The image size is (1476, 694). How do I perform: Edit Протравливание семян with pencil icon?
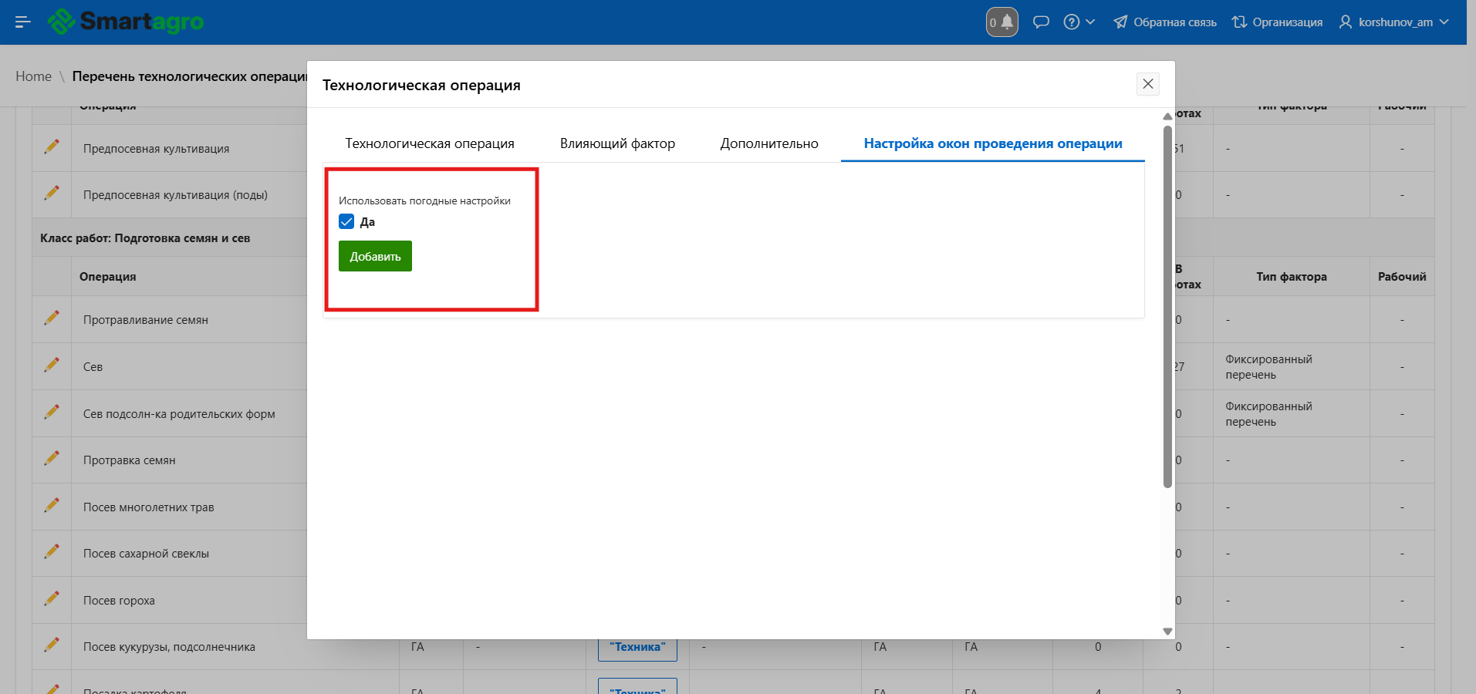pos(52,318)
